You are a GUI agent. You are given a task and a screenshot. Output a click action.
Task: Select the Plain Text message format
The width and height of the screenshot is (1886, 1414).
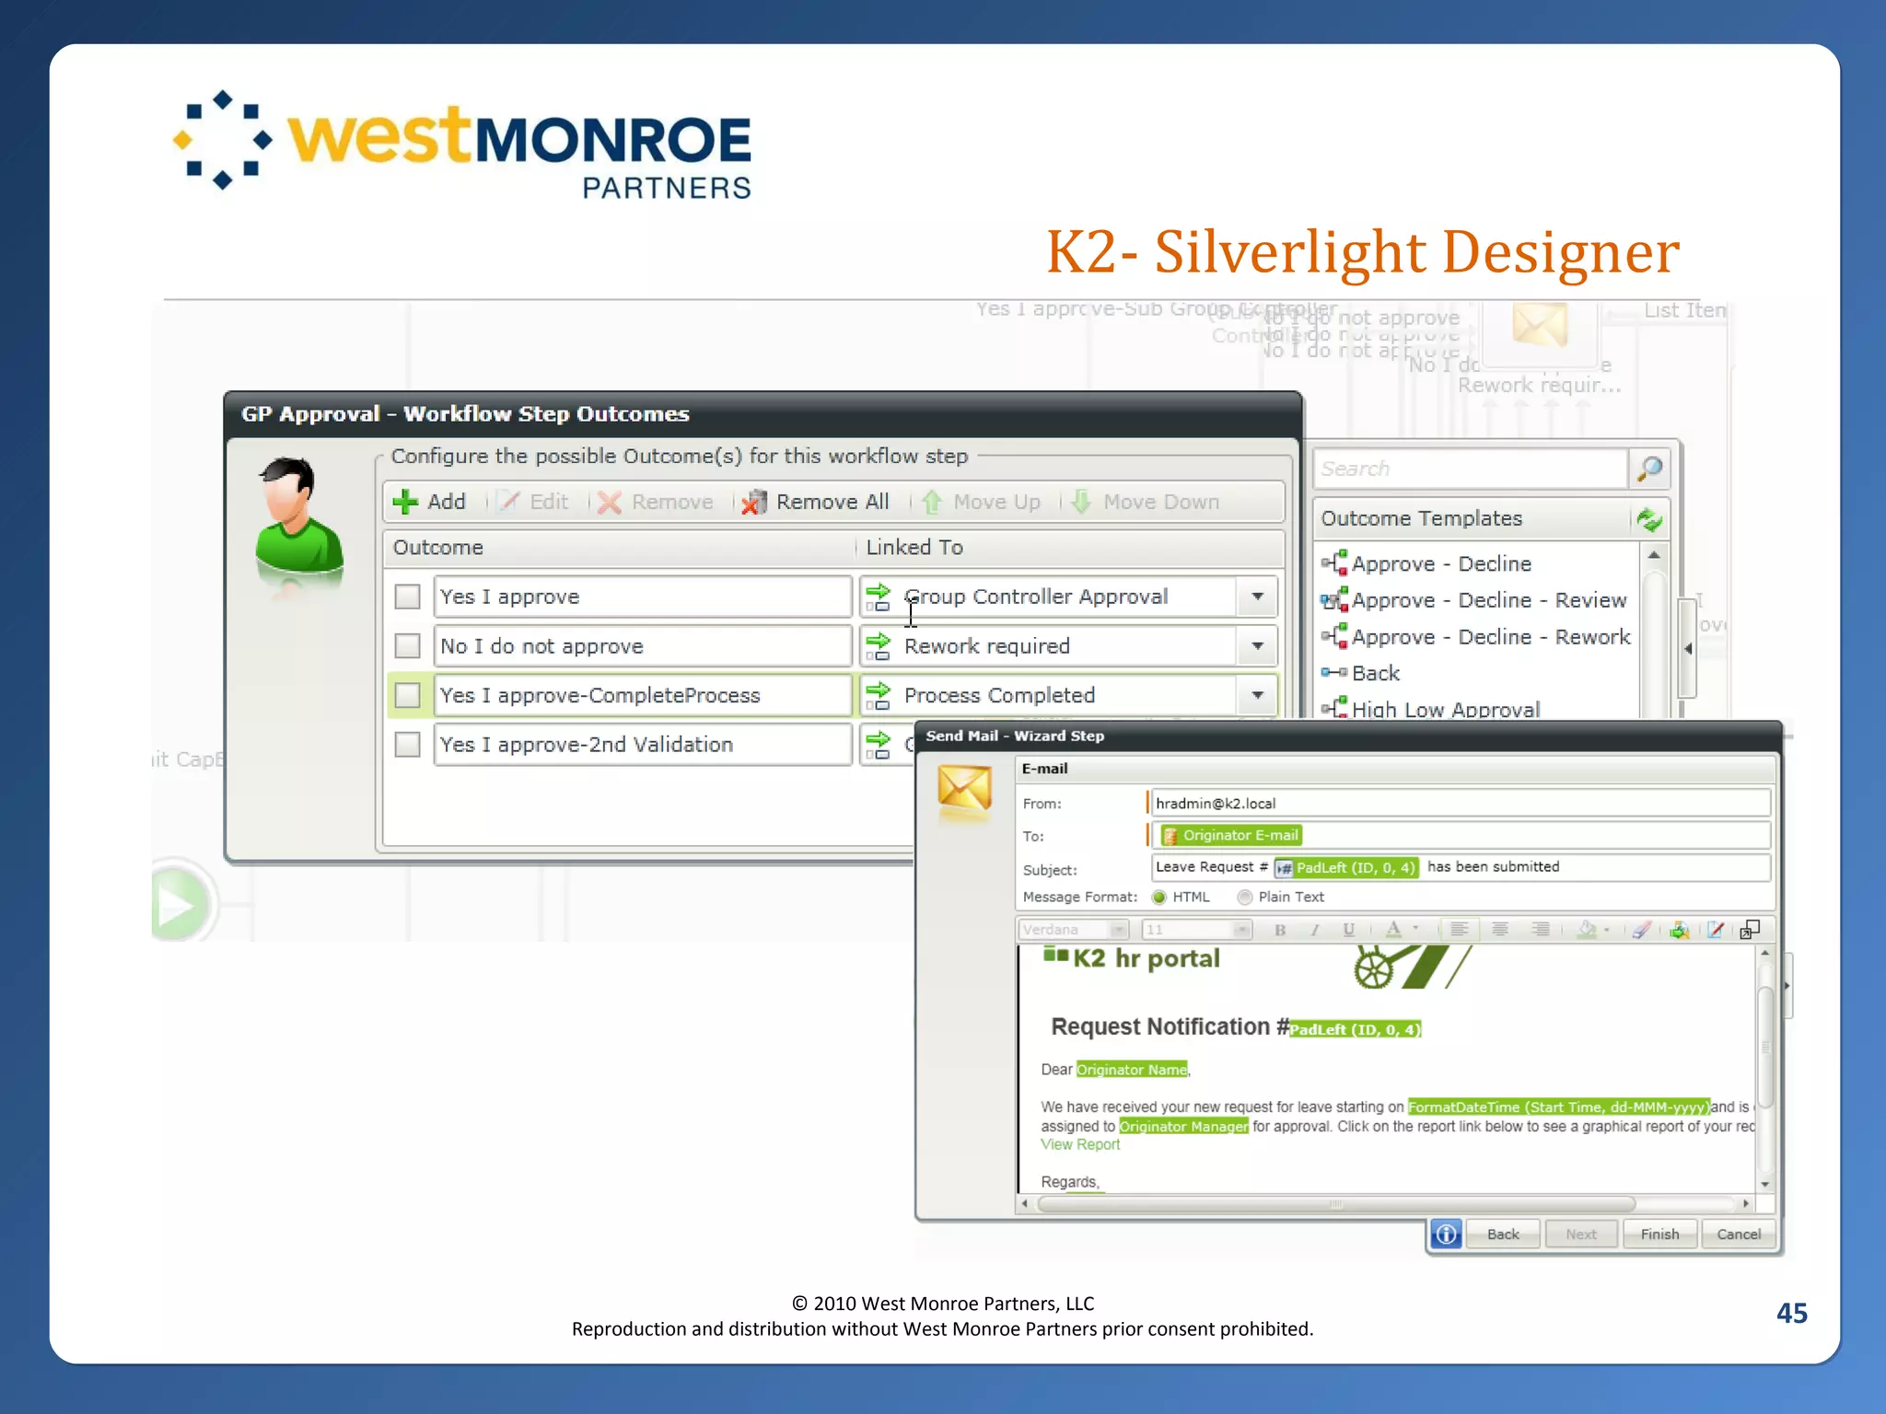(x=1245, y=897)
